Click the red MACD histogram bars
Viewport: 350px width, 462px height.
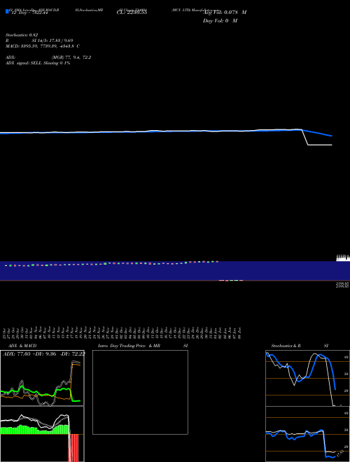click(x=74, y=447)
